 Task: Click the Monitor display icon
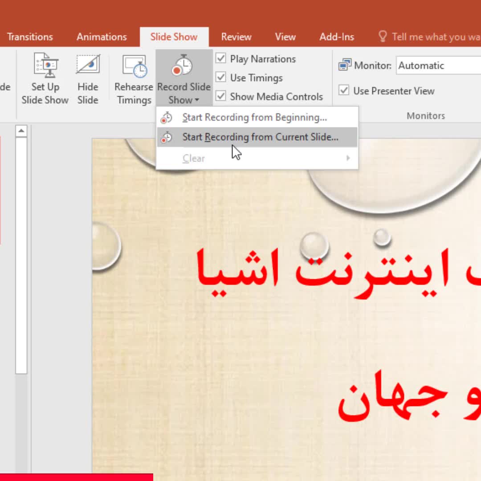pos(345,65)
